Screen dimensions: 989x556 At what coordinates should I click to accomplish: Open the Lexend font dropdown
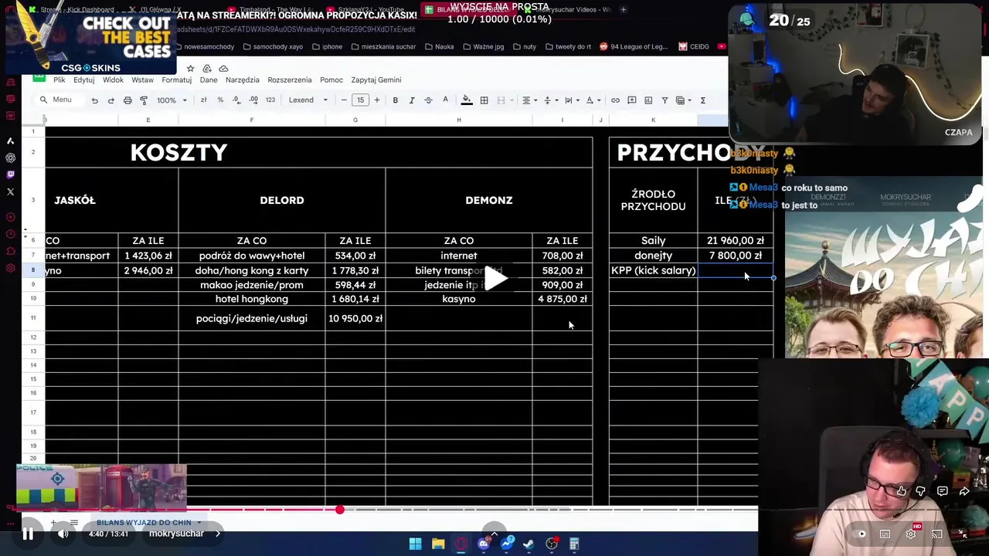click(308, 100)
